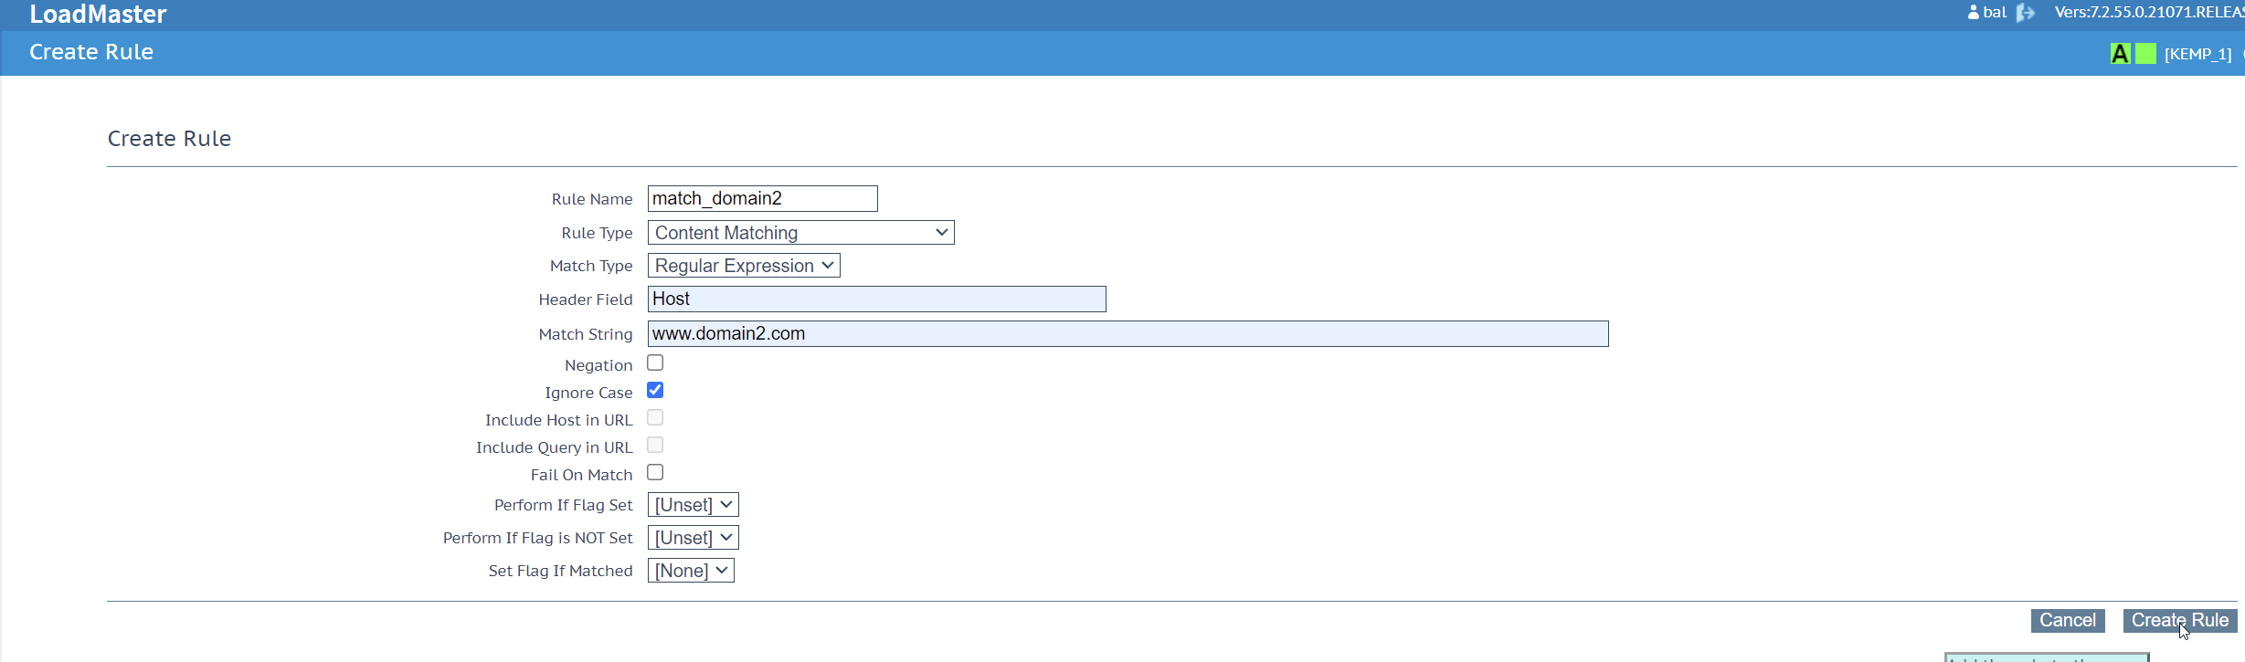
Task: Click the user profile icon beside "bal"
Action: (1974, 13)
